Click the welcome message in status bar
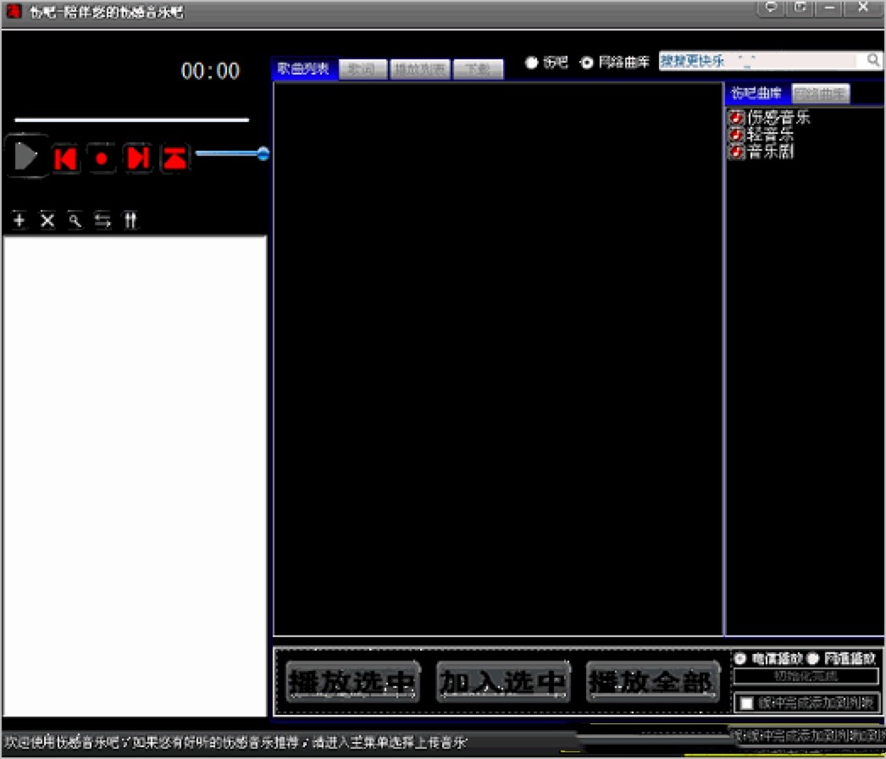886x759 pixels. click(235, 742)
